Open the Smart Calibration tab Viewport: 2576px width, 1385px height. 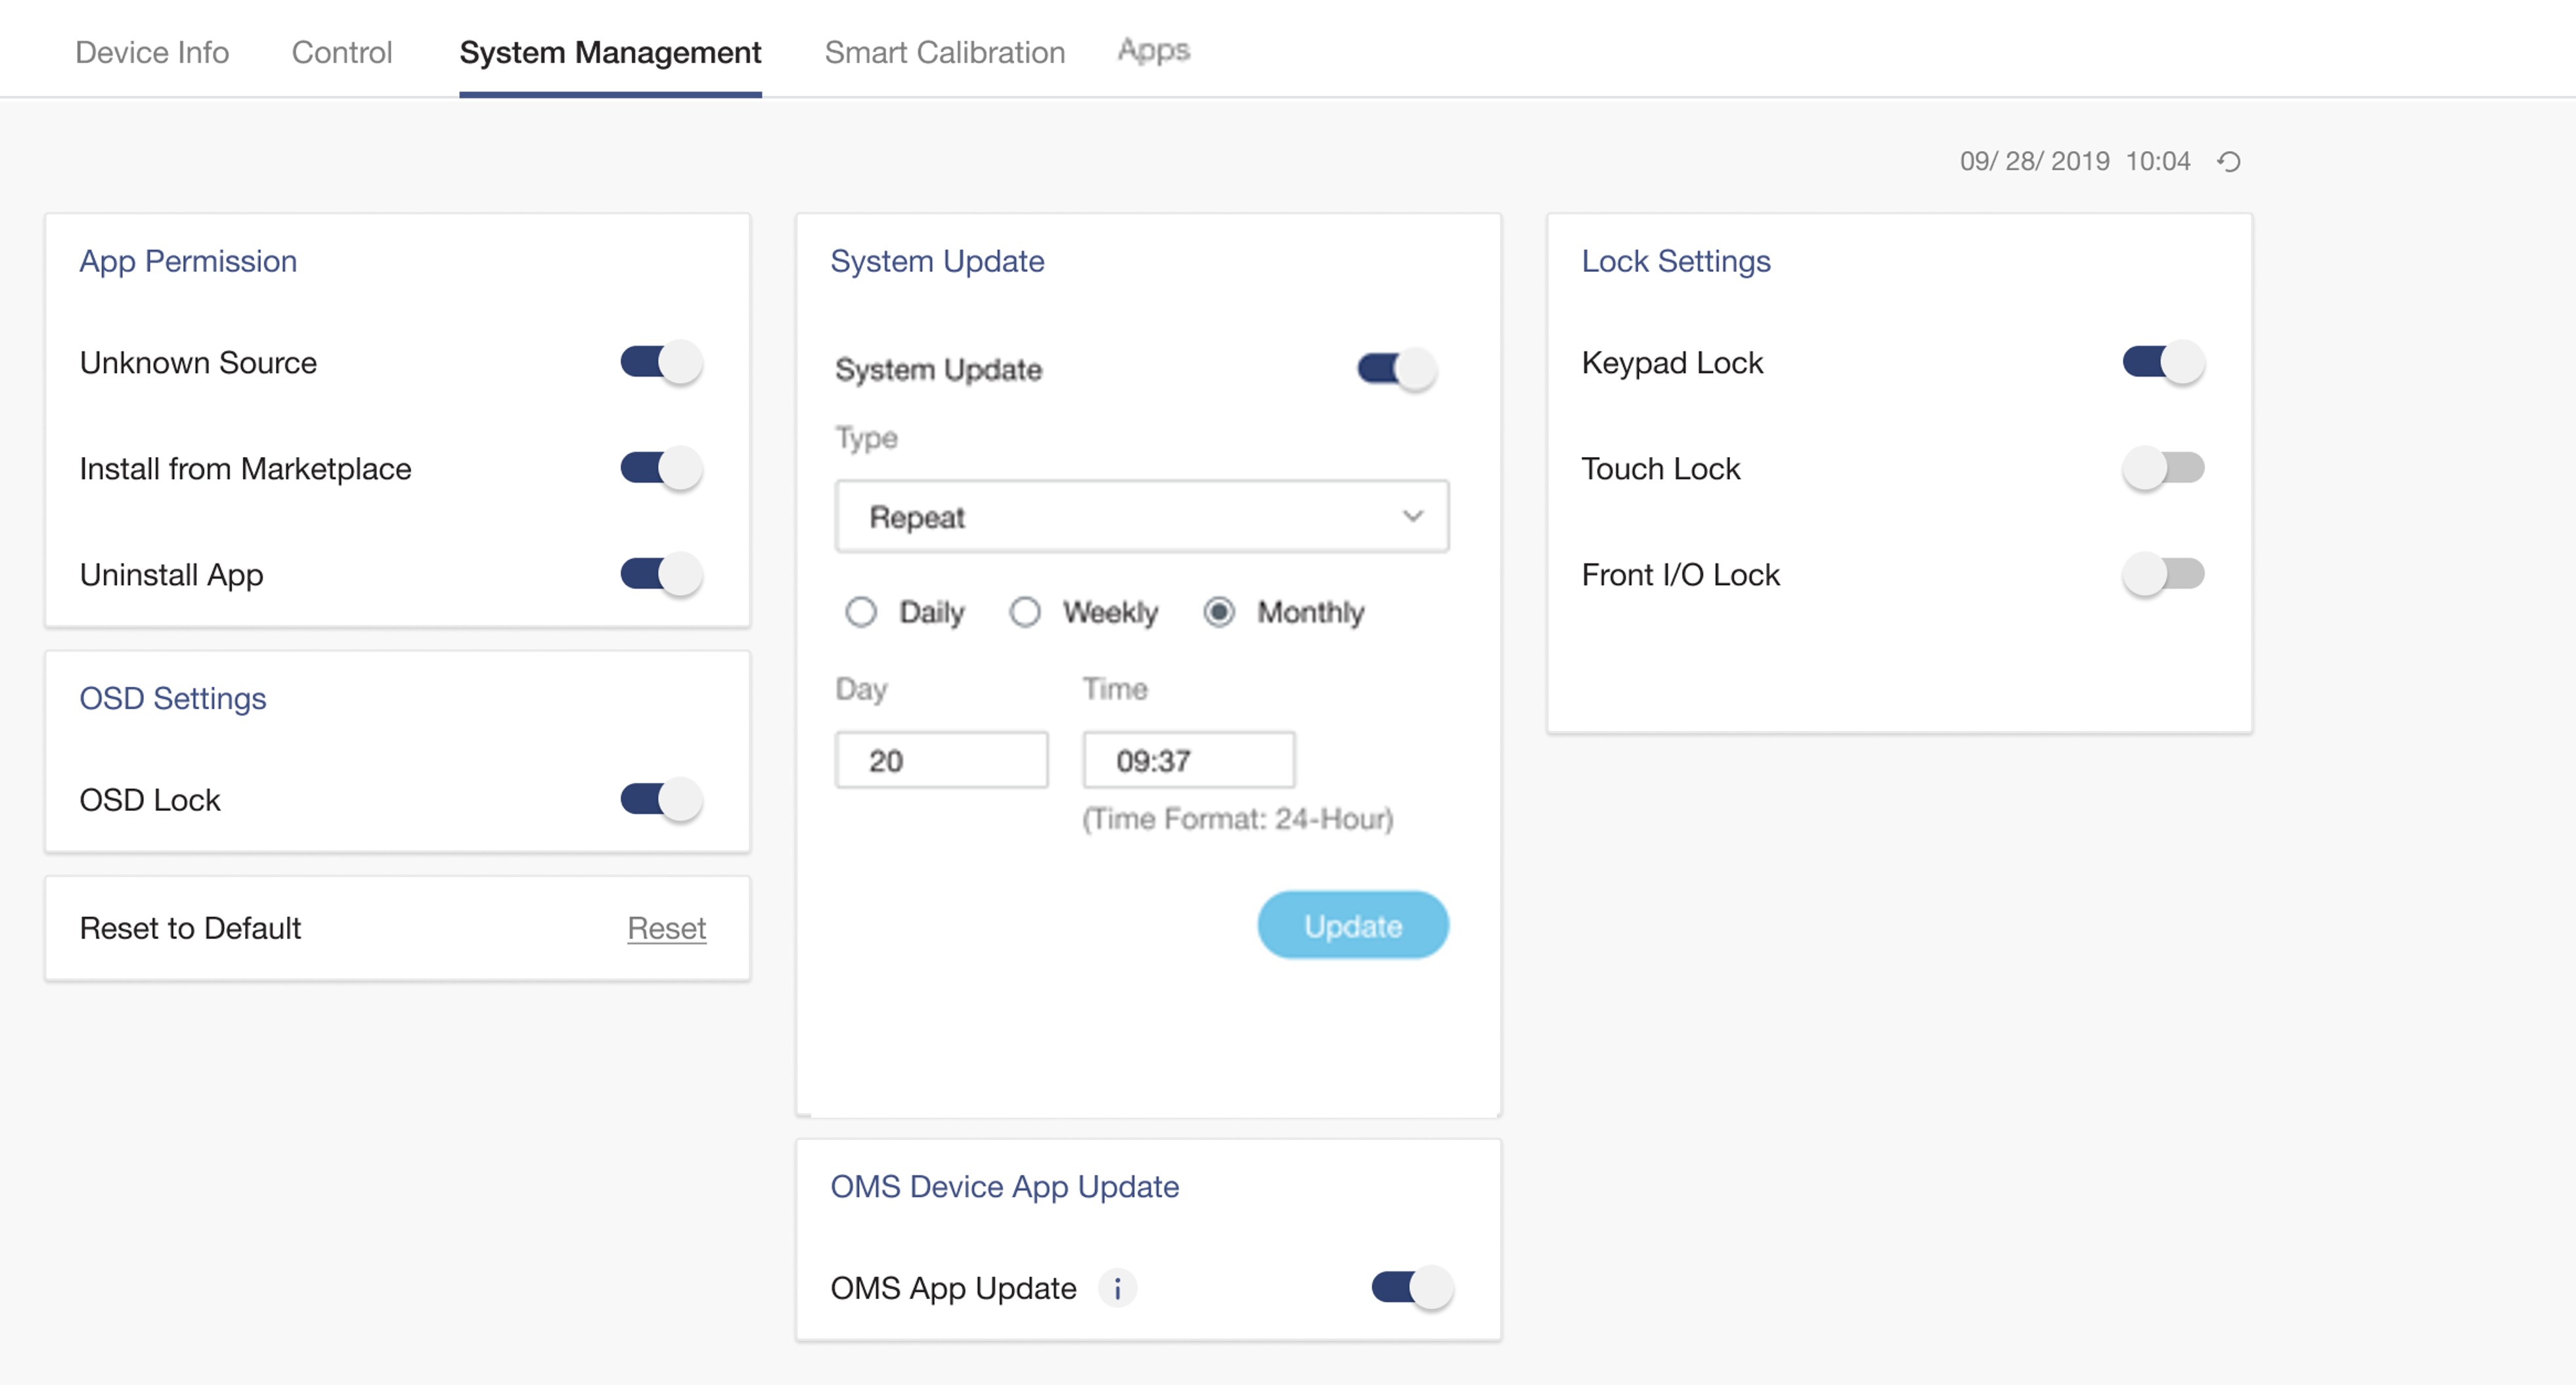944,52
